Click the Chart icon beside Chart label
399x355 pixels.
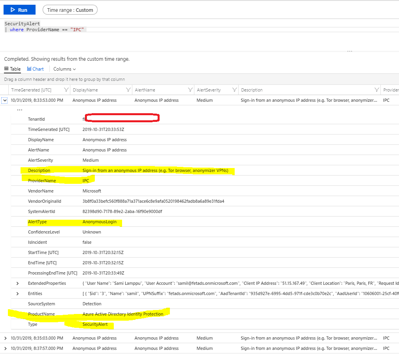pyautogui.click(x=29, y=69)
